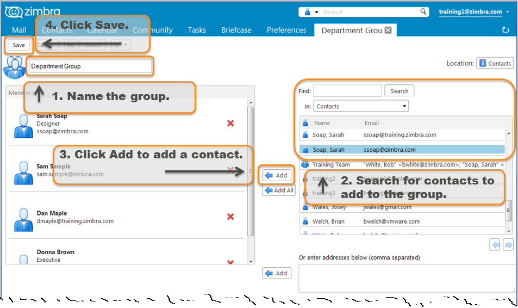Select Wales, Josey contact row
518x308 pixels.
(402, 207)
